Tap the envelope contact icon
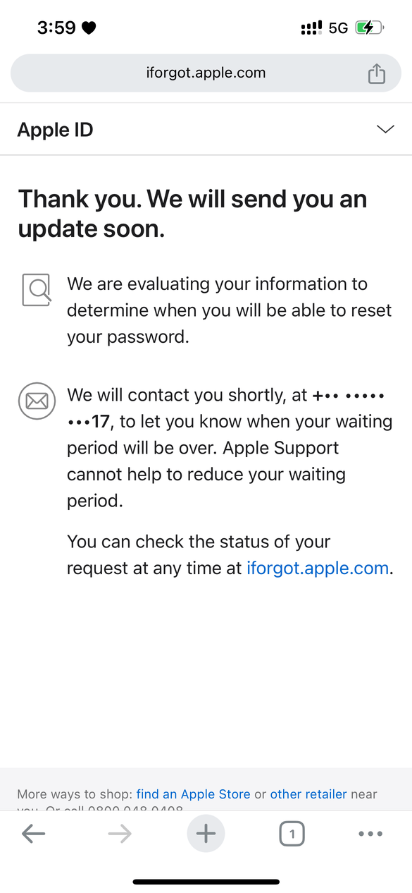The width and height of the screenshot is (412, 893). (x=37, y=401)
